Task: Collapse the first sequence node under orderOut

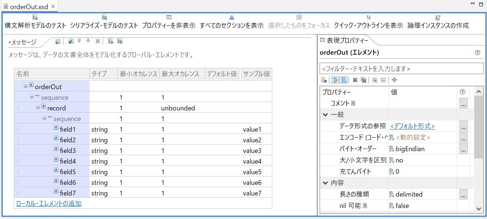Action: (32, 97)
